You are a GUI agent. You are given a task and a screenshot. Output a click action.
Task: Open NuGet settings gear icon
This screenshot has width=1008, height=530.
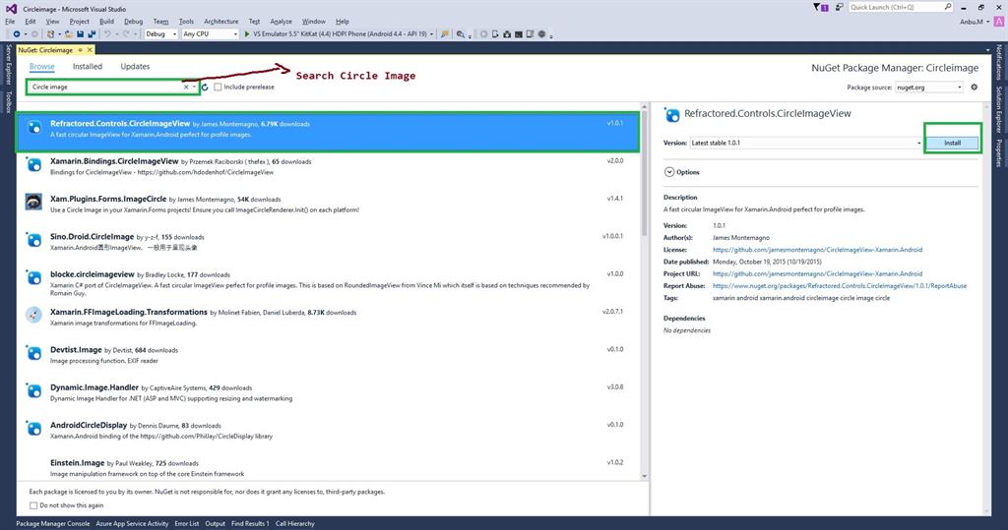click(x=974, y=87)
